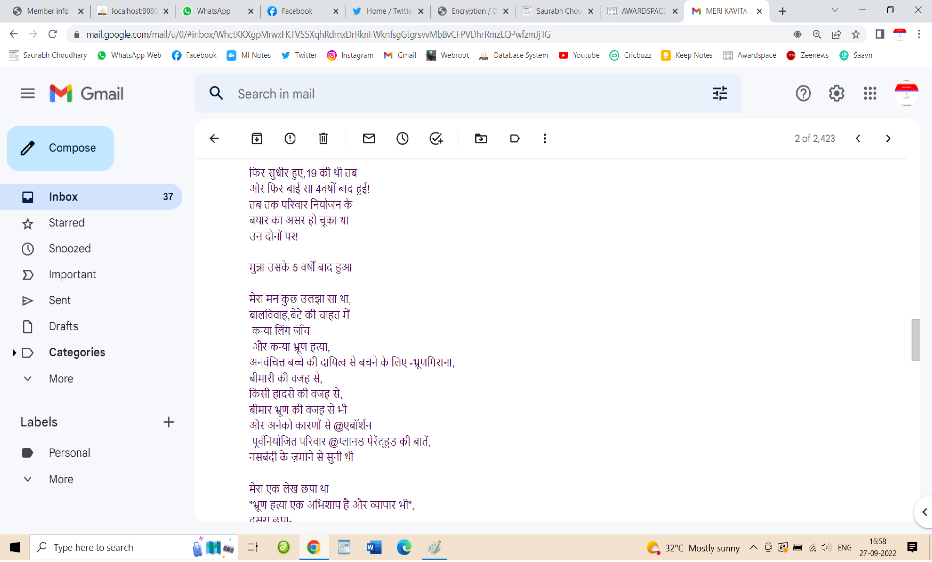This screenshot has height=562, width=932.
Task: Click the email vertical scrollbar
Action: coord(916,340)
